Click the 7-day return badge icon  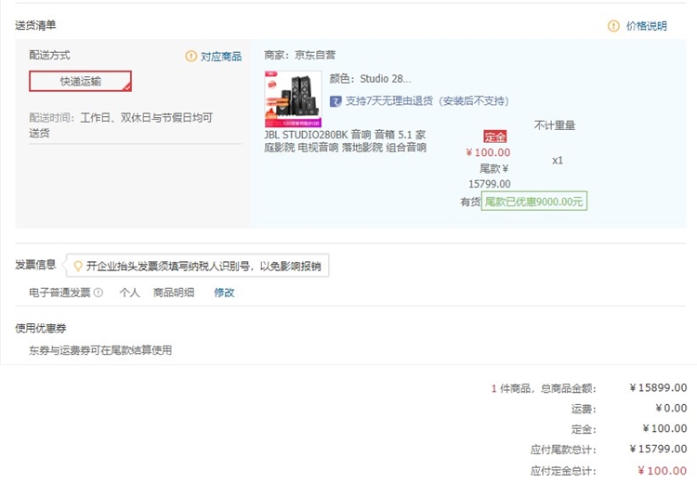click(x=335, y=101)
